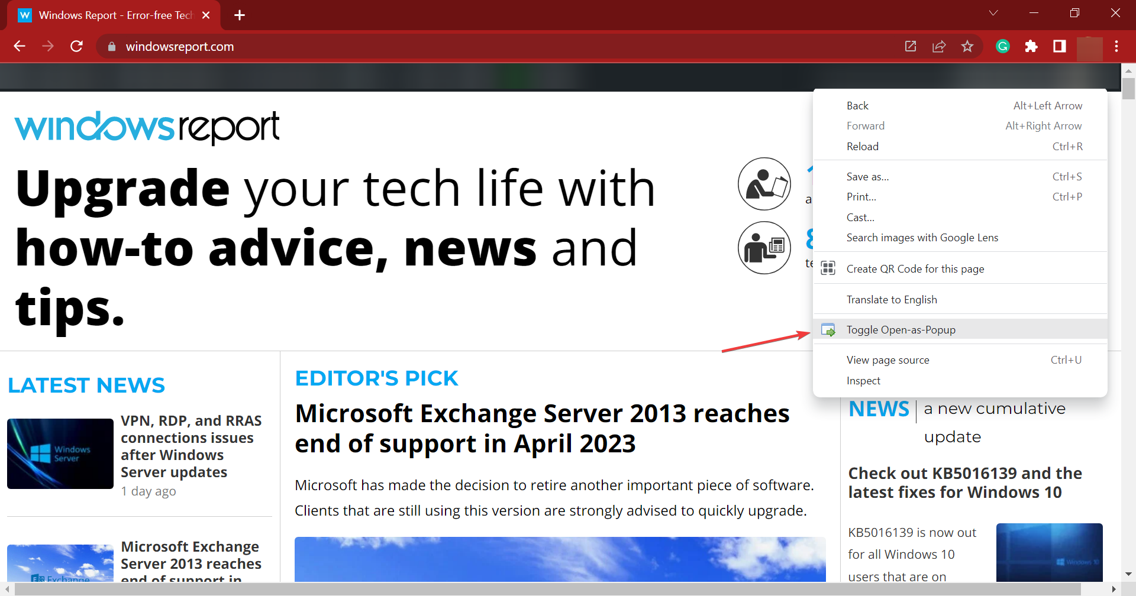
Task: Select Toggle Open-as-Popup menu entry
Action: pos(960,330)
